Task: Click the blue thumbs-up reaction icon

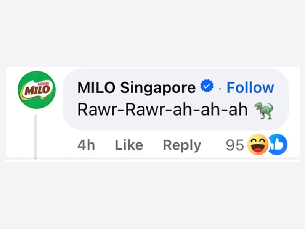Action: pos(278,145)
